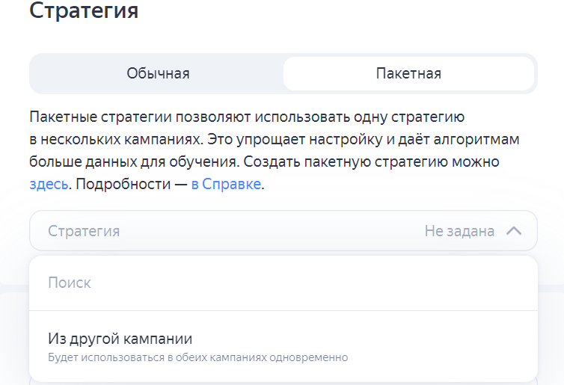Image resolution: width=564 pixels, height=385 pixels.
Task: Click the Стратегия dropdown field label
Action: coord(84,231)
